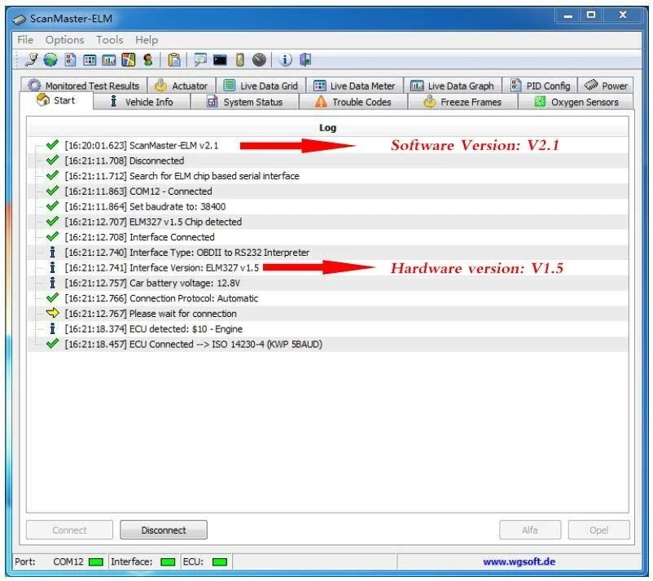The image size is (653, 581).
Task: Open the Help menu
Action: 147,40
